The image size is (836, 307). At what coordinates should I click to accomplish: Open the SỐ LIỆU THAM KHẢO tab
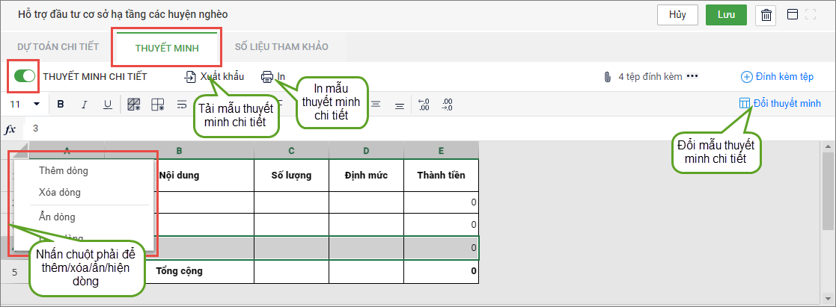pos(281,46)
